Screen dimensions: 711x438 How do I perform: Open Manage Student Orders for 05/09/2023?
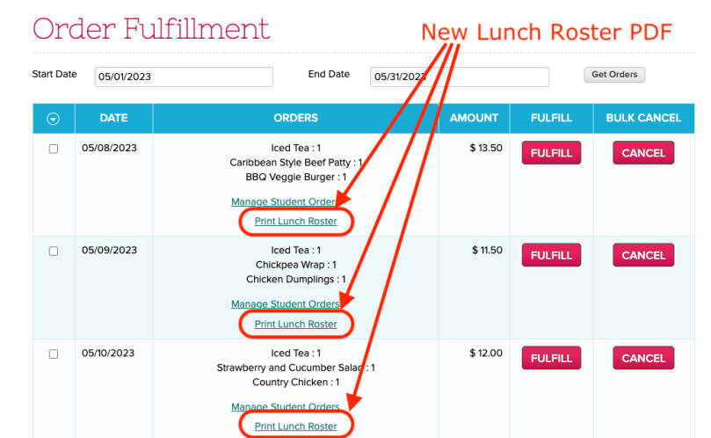(x=283, y=304)
